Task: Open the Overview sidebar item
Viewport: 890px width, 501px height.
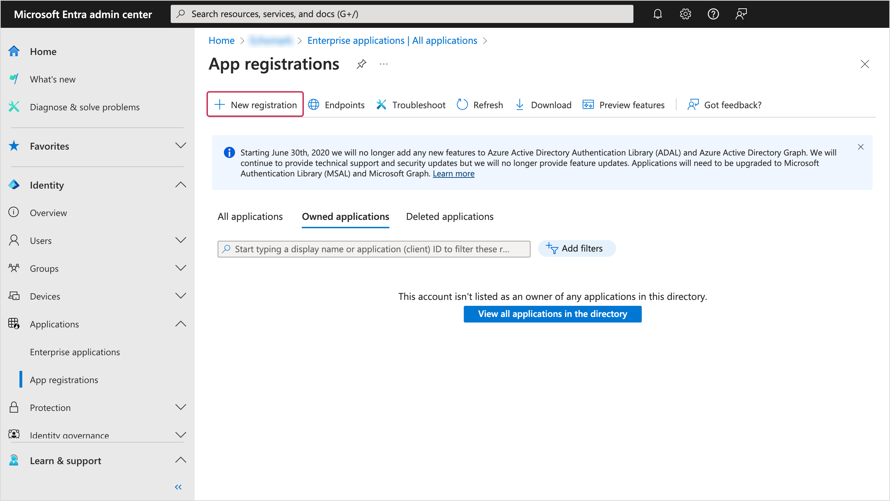Action: point(48,213)
